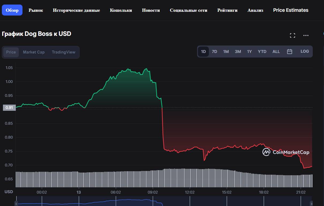
Task: Choose the YTD time range
Action: coord(262,52)
